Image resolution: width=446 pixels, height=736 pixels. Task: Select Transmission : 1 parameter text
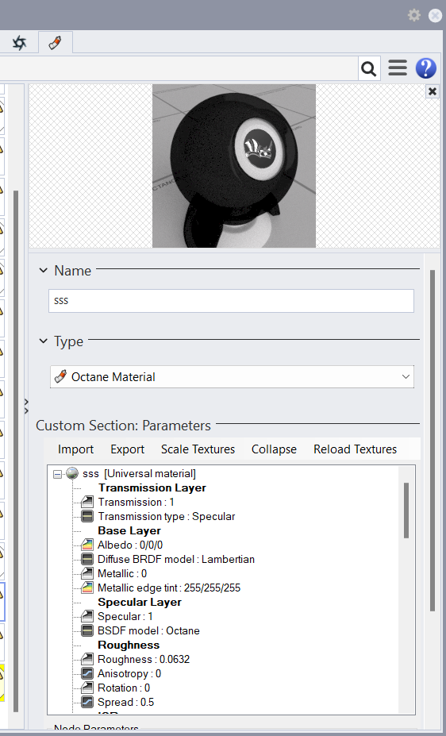136,503
